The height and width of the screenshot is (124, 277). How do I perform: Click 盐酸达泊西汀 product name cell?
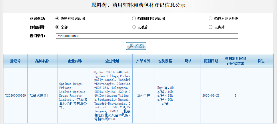[x=42, y=95]
